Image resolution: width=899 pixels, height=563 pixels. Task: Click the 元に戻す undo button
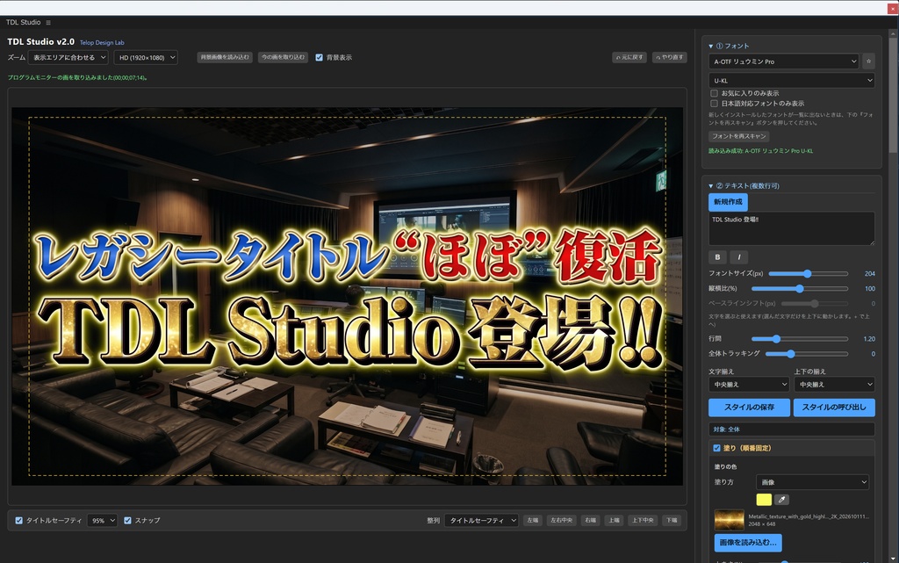pyautogui.click(x=629, y=57)
